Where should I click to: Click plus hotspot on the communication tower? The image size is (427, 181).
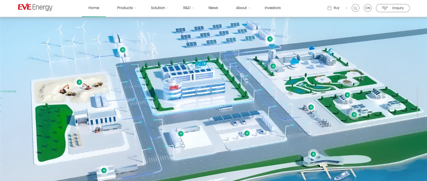(273, 66)
